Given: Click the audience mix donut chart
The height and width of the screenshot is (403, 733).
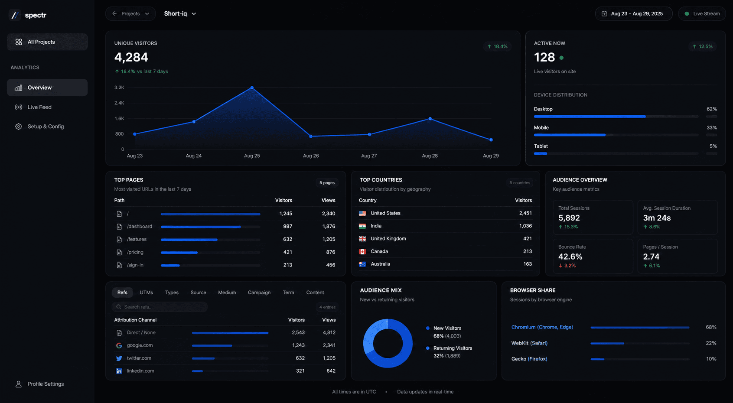Looking at the screenshot, I should click(x=388, y=344).
